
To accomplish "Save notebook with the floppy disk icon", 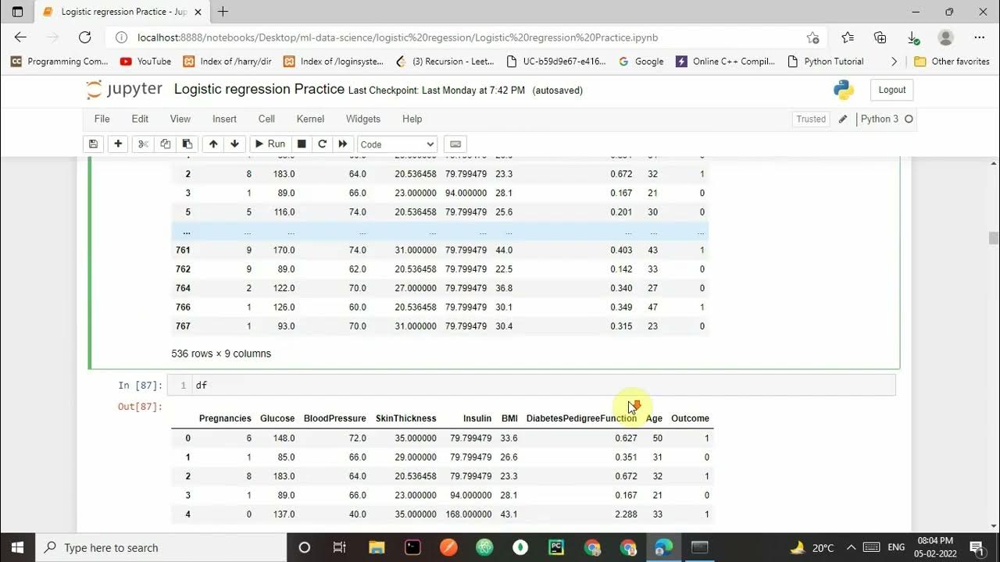I will point(93,144).
